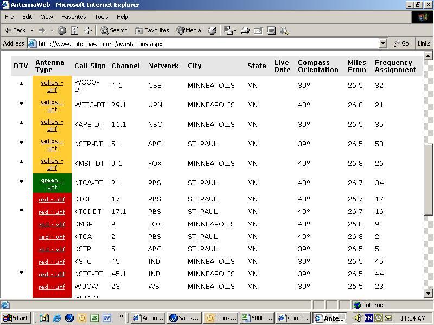
Task: Open red - uhf link for WUCW
Action: 52,287
